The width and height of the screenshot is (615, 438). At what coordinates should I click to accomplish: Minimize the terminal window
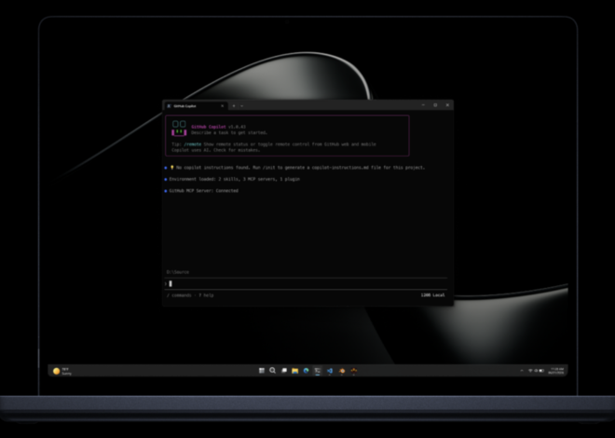pyautogui.click(x=423, y=105)
